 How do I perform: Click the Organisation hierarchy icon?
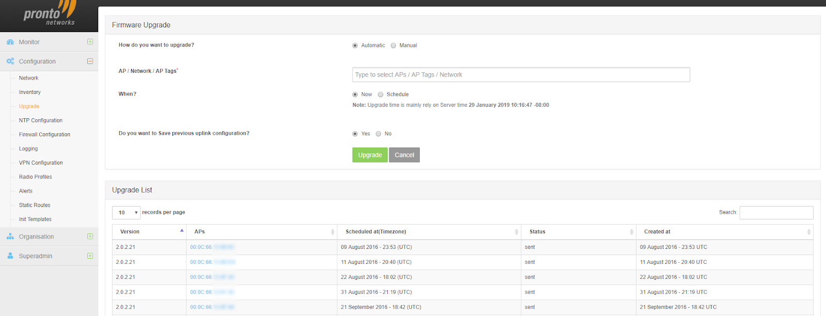pyautogui.click(x=10, y=236)
